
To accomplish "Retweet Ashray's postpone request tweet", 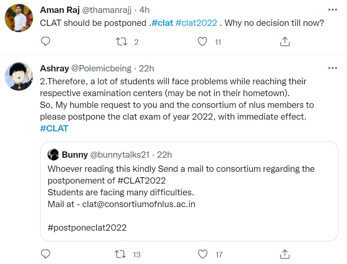I will 119,254.
